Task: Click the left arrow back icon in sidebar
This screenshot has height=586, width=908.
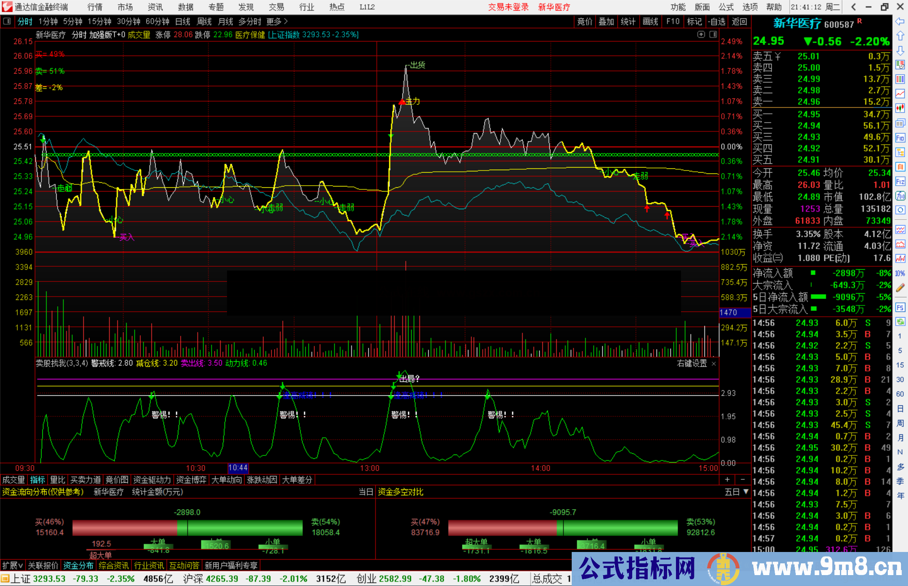Action: coord(900,21)
